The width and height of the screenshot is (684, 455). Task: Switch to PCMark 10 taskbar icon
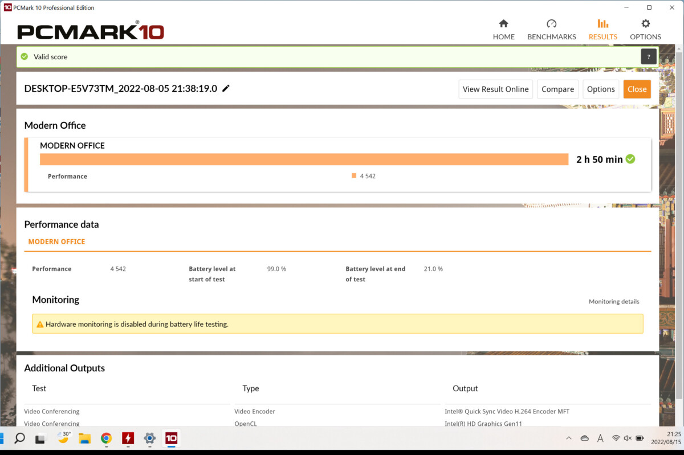point(171,438)
